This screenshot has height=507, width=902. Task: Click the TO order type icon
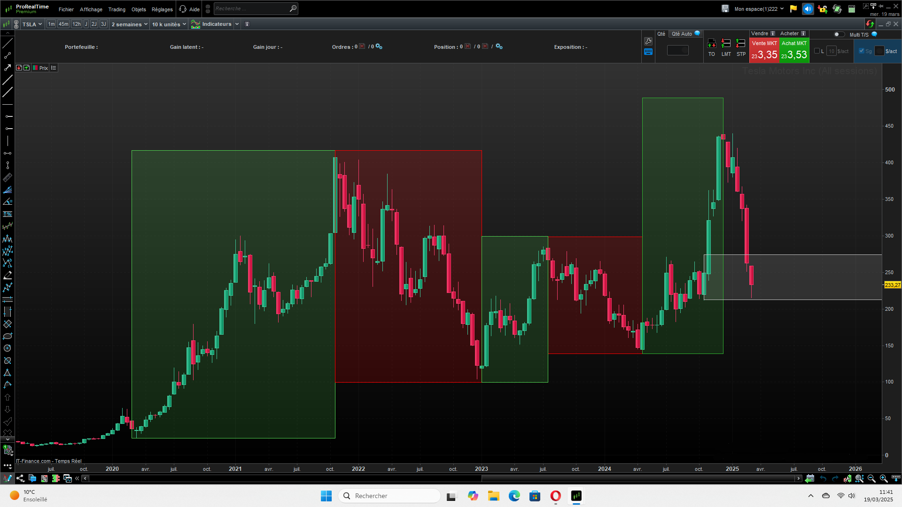(711, 44)
